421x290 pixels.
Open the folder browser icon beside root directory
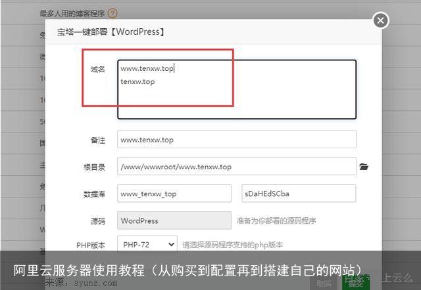364,167
